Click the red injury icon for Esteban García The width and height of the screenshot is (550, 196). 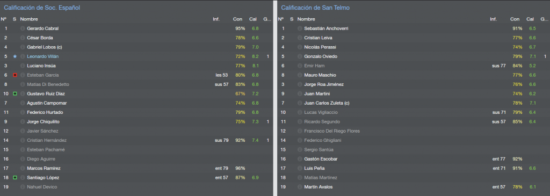pyautogui.click(x=15, y=75)
